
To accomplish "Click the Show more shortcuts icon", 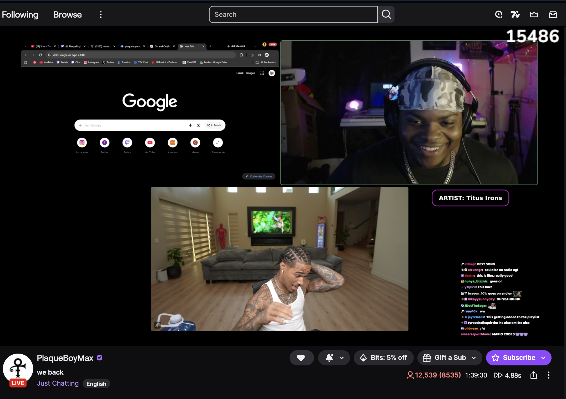I will click(218, 143).
